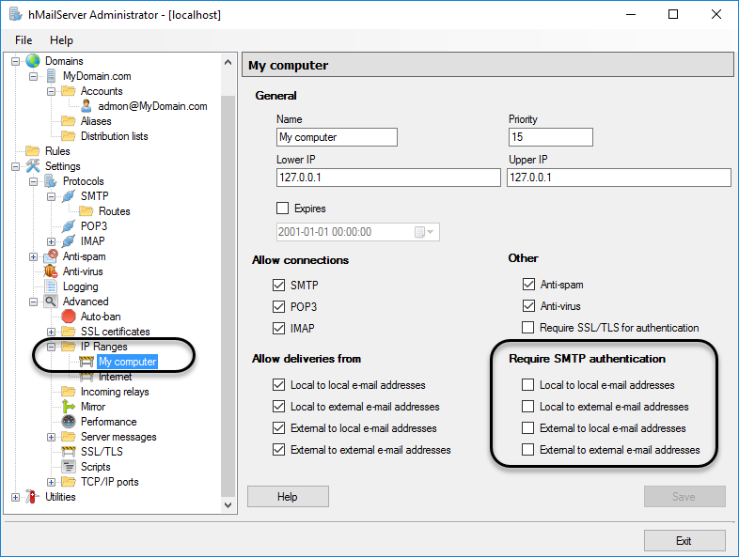Expand the Server messages node
739x557 pixels.
52,437
